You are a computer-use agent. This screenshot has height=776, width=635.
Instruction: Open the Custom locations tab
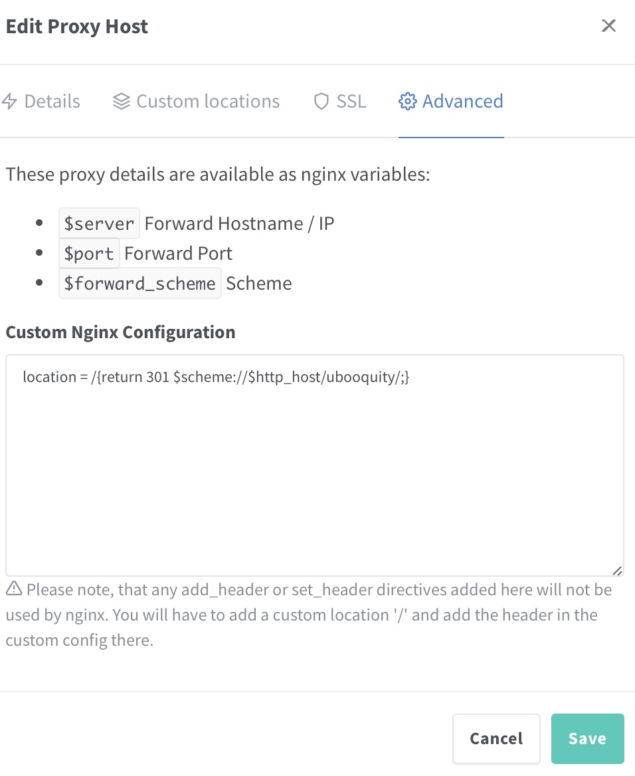(x=208, y=102)
